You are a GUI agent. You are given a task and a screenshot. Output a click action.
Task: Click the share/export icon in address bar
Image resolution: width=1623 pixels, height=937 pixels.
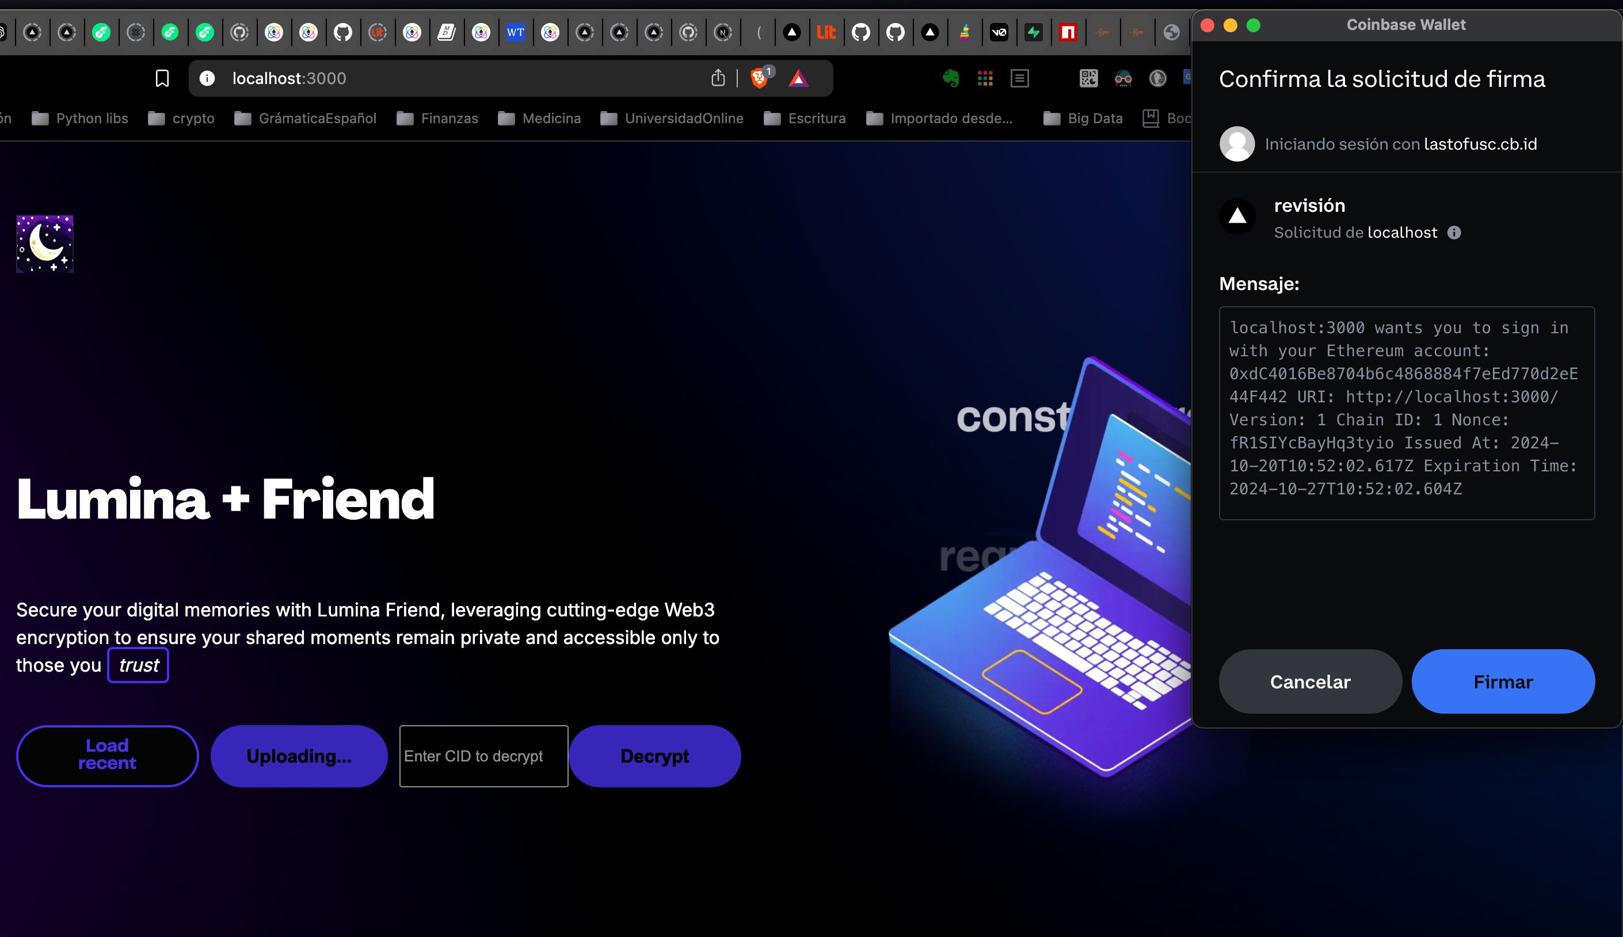[718, 78]
